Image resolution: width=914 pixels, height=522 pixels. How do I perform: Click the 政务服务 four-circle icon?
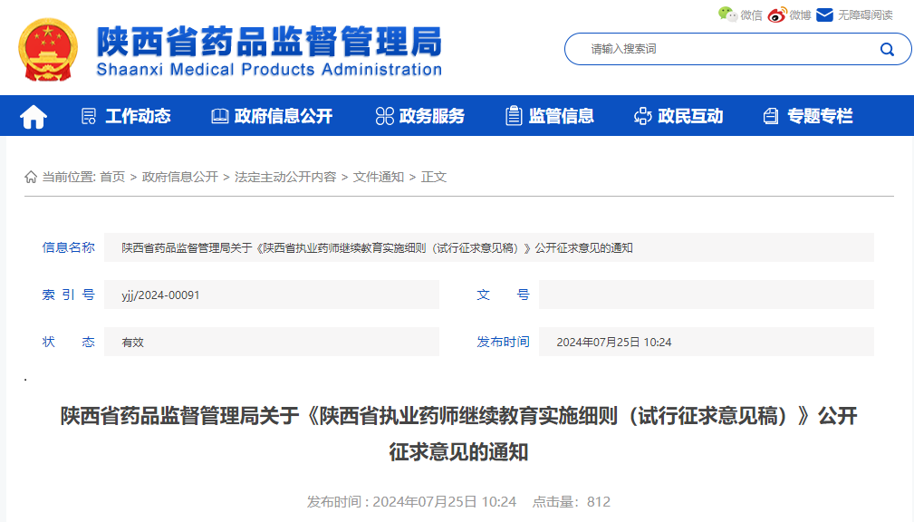(x=385, y=116)
